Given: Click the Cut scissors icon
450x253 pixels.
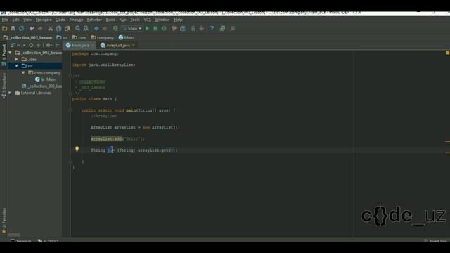Looking at the screenshot, I should pos(51,28).
